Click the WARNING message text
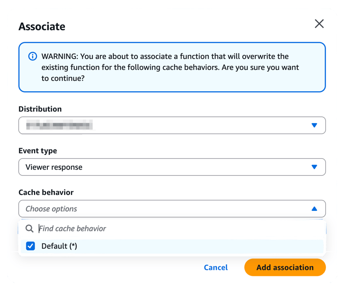This screenshot has width=341, height=289. [x=170, y=67]
